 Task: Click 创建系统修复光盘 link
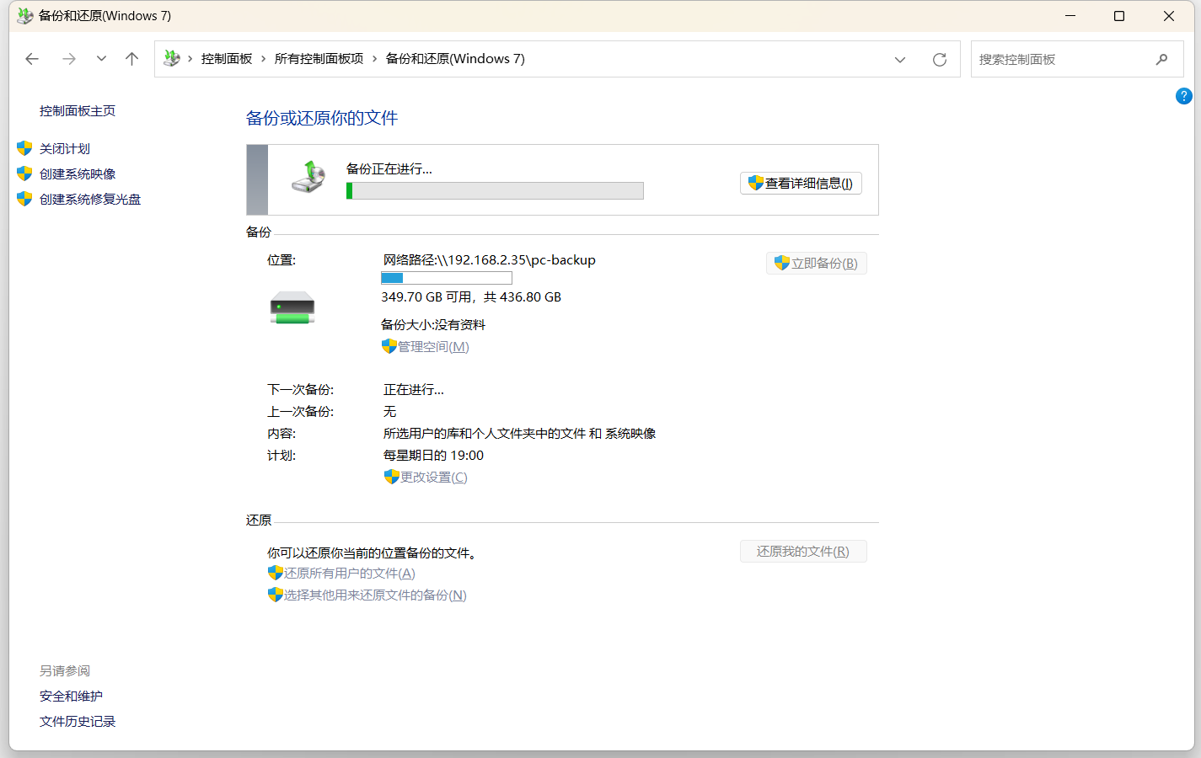[90, 200]
